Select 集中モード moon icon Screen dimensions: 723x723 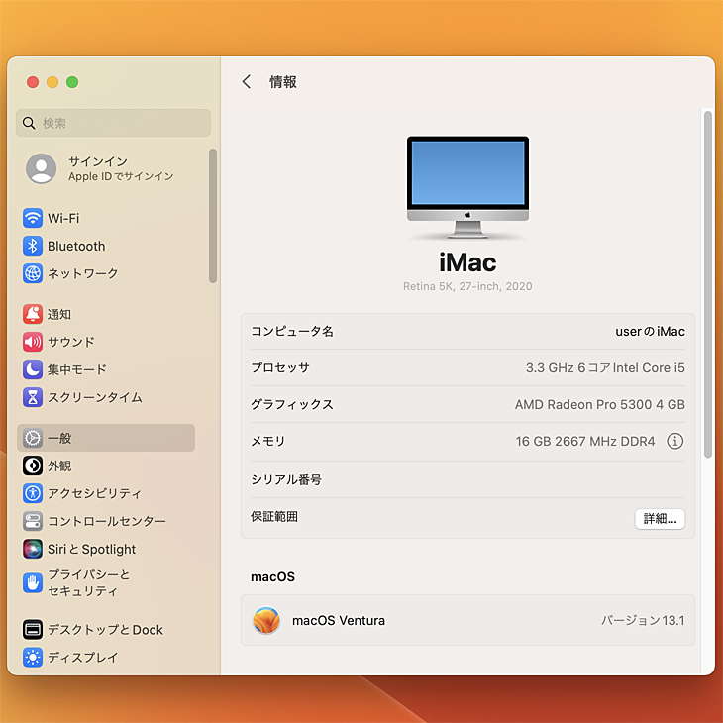33,369
